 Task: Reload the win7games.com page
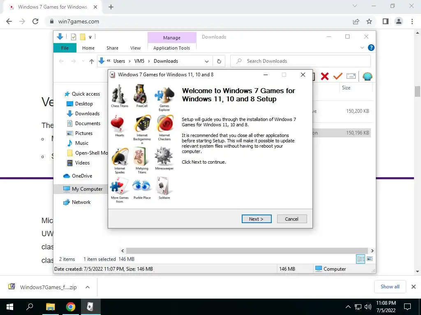click(35, 21)
